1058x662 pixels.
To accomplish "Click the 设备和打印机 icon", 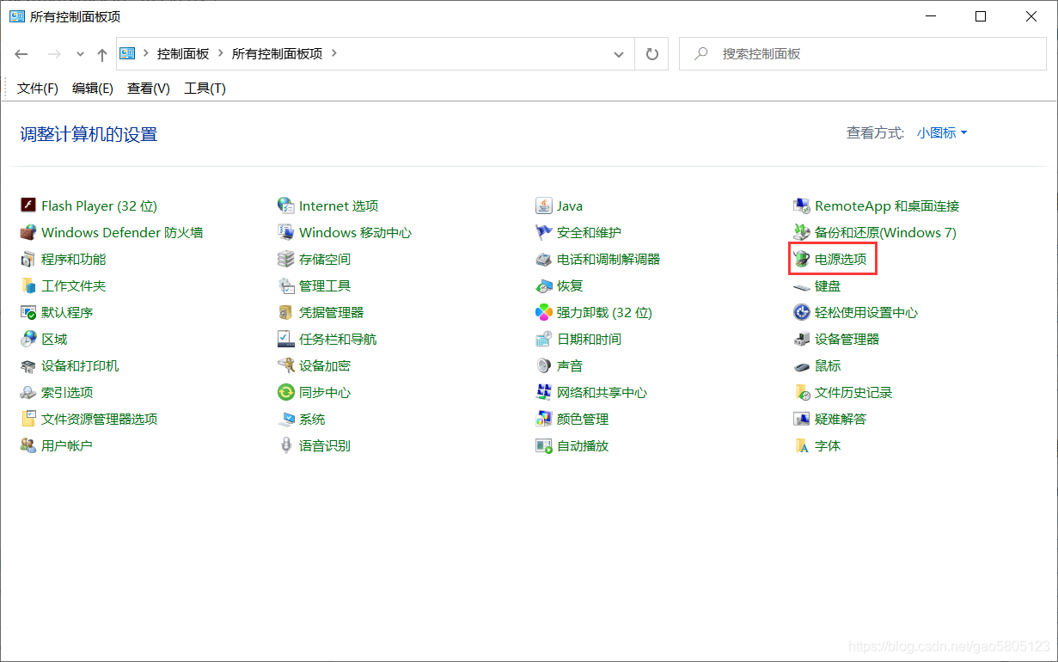I will click(28, 365).
